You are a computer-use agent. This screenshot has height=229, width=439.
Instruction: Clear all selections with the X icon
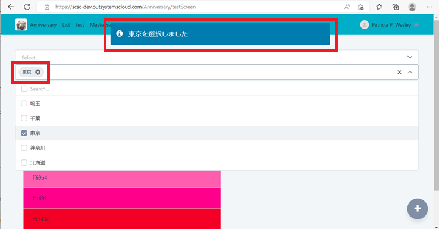coord(399,72)
